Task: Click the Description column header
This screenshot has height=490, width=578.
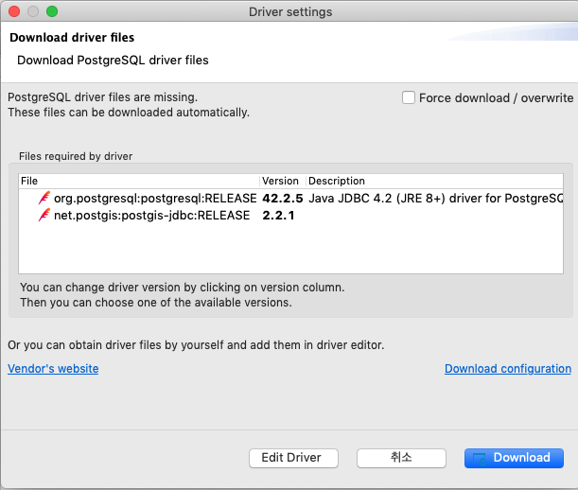Action: [434, 181]
